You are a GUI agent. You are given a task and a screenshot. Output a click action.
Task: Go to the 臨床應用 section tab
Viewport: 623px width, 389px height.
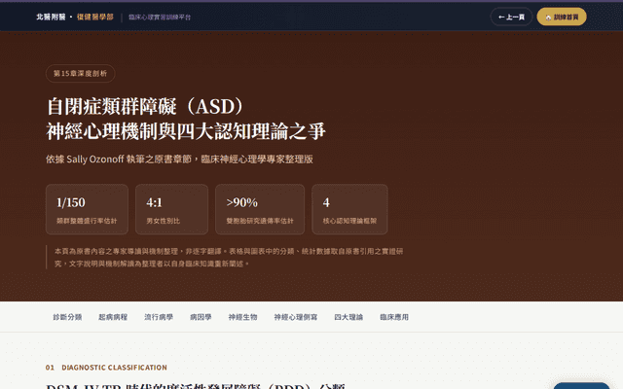(x=394, y=317)
